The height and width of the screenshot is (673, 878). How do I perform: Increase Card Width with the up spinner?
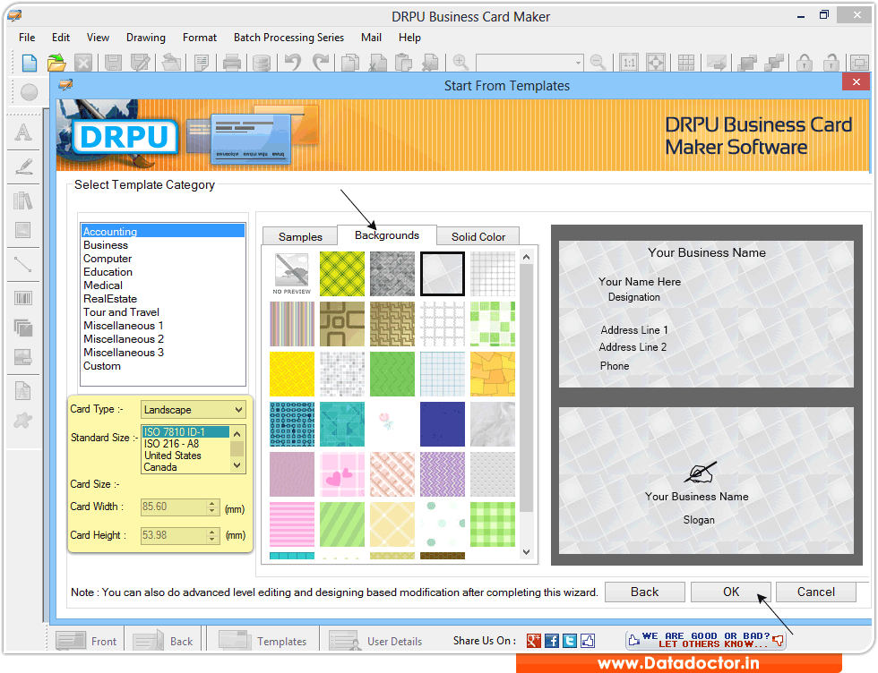(x=211, y=504)
